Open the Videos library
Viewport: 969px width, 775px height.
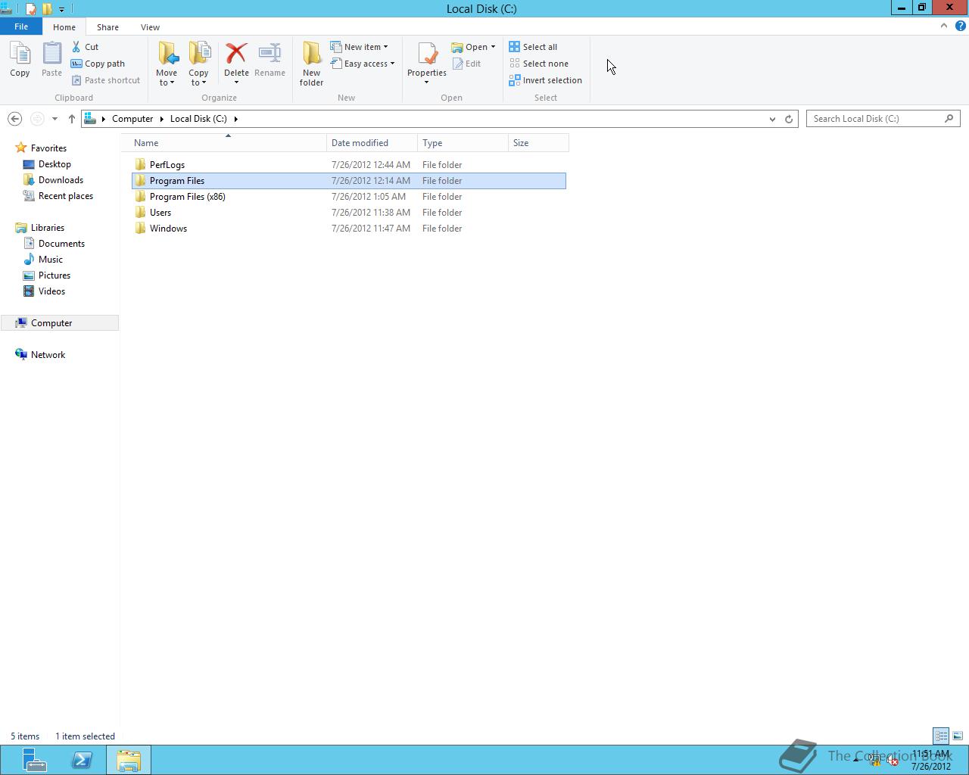point(51,291)
